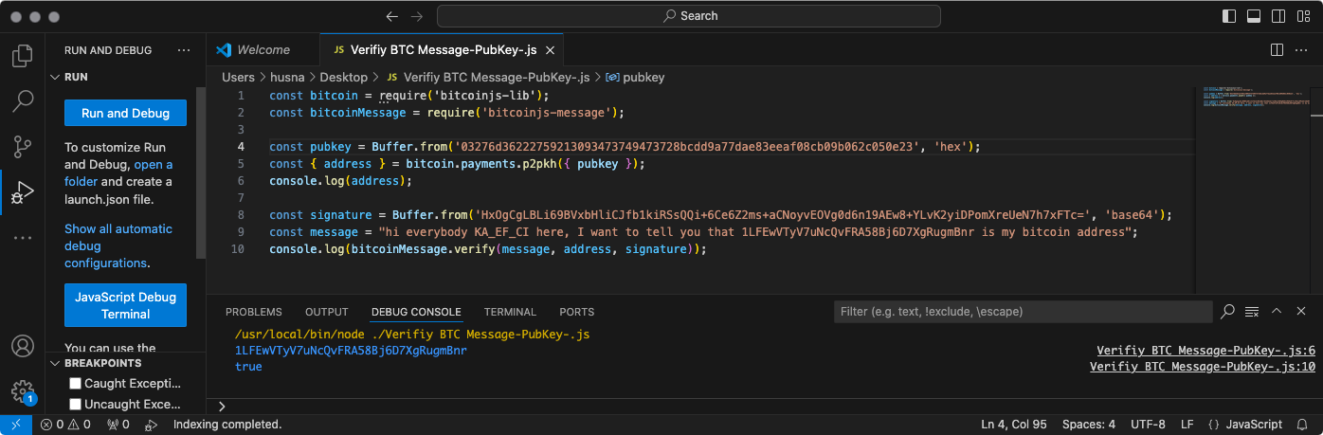Click Show all automatic debug configurations link
The height and width of the screenshot is (435, 1323).
[x=118, y=245]
